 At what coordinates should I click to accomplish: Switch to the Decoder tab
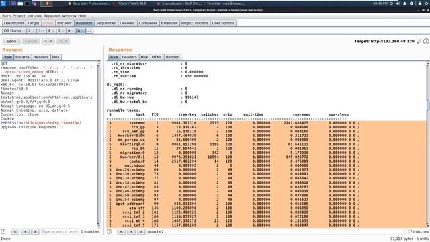coord(127,23)
